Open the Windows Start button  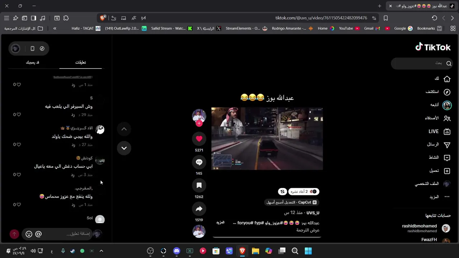(x=308, y=251)
